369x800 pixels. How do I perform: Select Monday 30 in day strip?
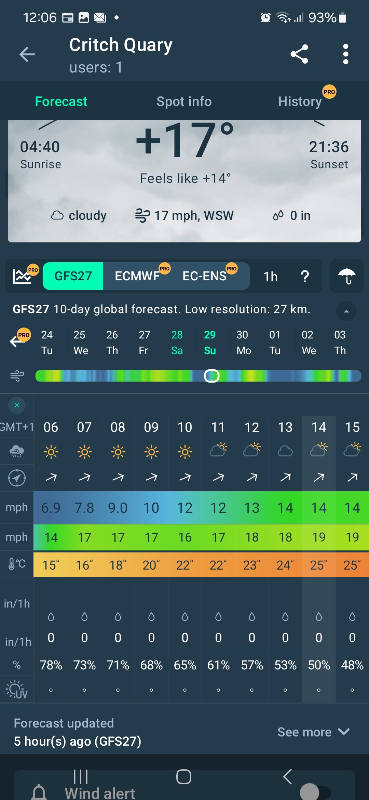point(243,342)
